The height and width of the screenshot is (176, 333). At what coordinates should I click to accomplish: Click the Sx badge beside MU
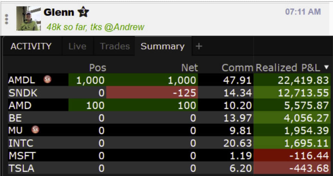click(x=35, y=130)
